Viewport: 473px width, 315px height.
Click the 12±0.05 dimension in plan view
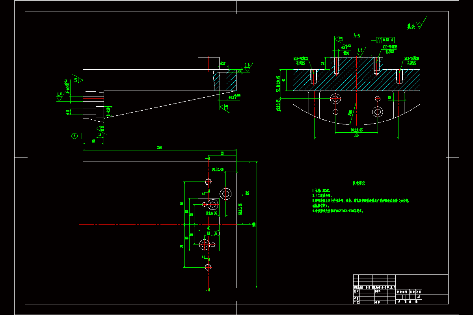point(212,213)
